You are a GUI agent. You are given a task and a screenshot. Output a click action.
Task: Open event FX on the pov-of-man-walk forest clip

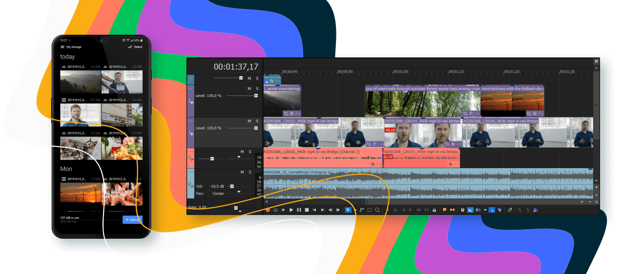(471, 113)
